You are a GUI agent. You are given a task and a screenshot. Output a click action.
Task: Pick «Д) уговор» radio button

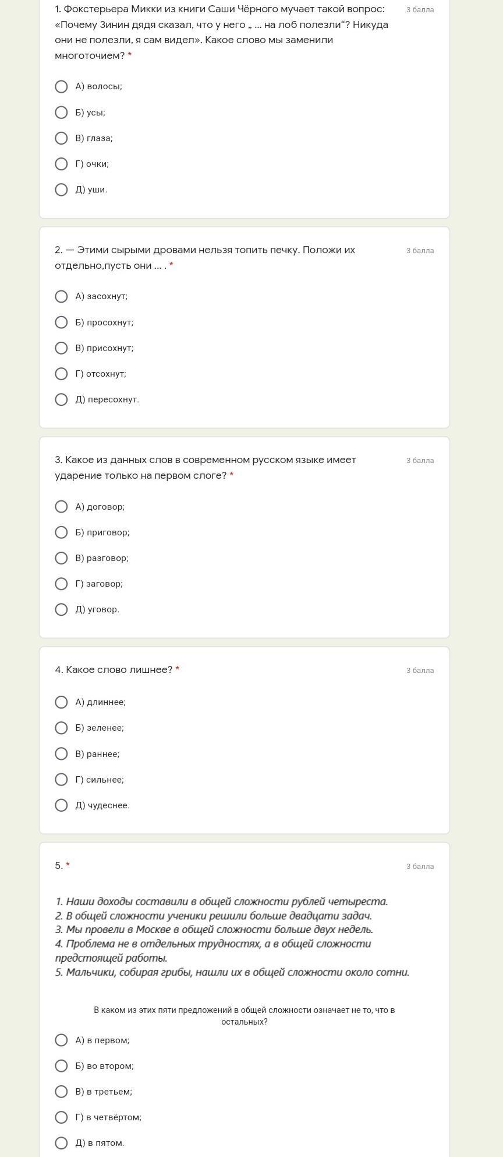click(x=61, y=609)
